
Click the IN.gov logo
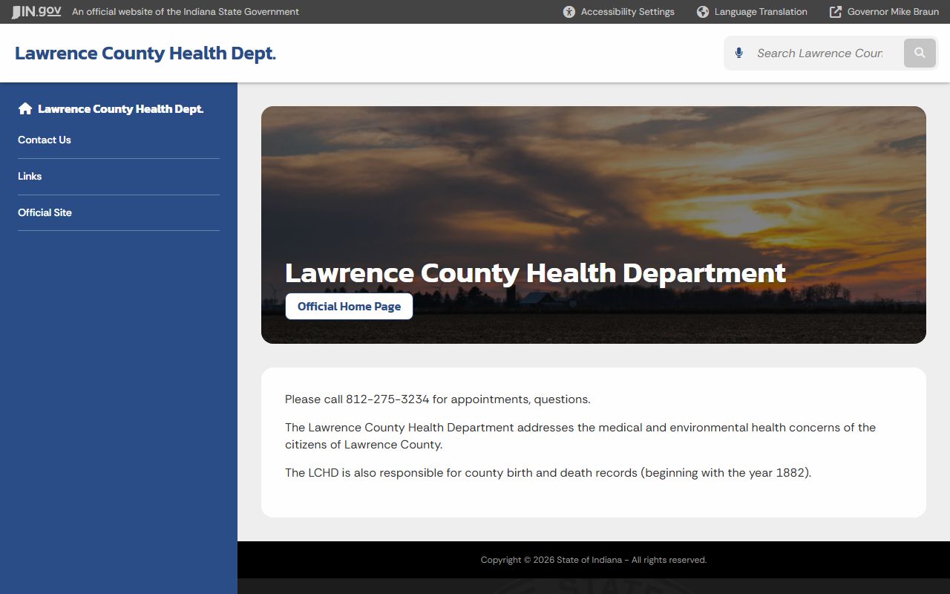(x=36, y=12)
